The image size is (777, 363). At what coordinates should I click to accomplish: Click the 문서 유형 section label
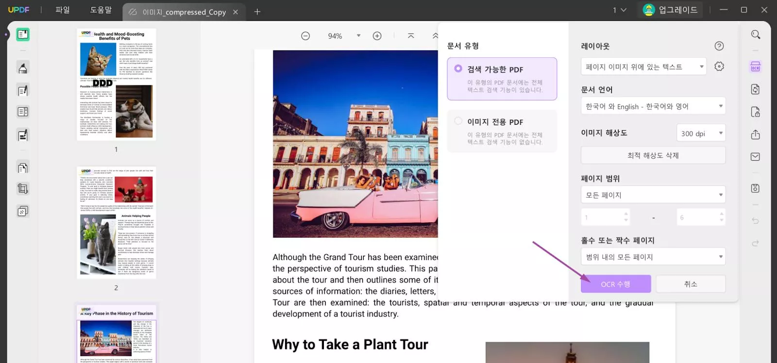click(463, 46)
